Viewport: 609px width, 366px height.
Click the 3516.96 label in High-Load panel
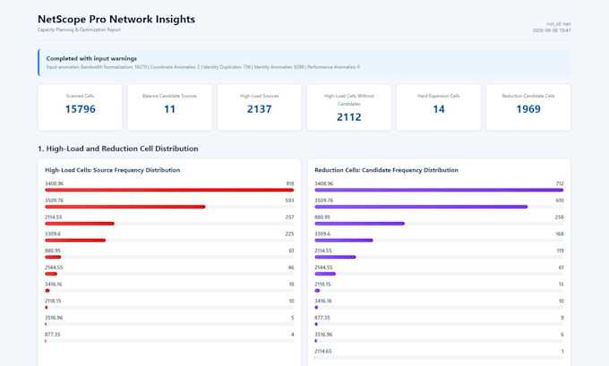(x=54, y=317)
